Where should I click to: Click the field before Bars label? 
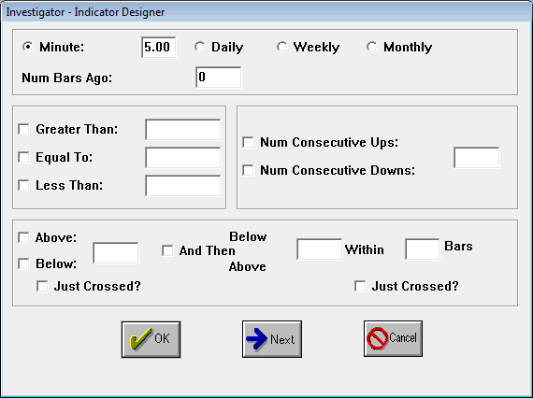tap(422, 249)
